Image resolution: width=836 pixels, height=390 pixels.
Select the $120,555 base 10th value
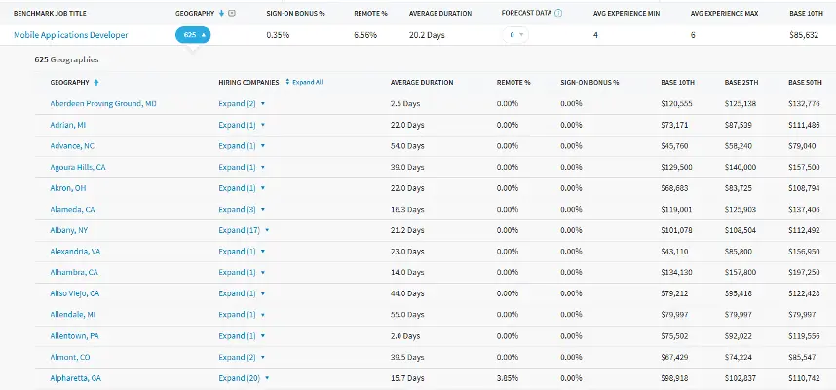coord(676,104)
